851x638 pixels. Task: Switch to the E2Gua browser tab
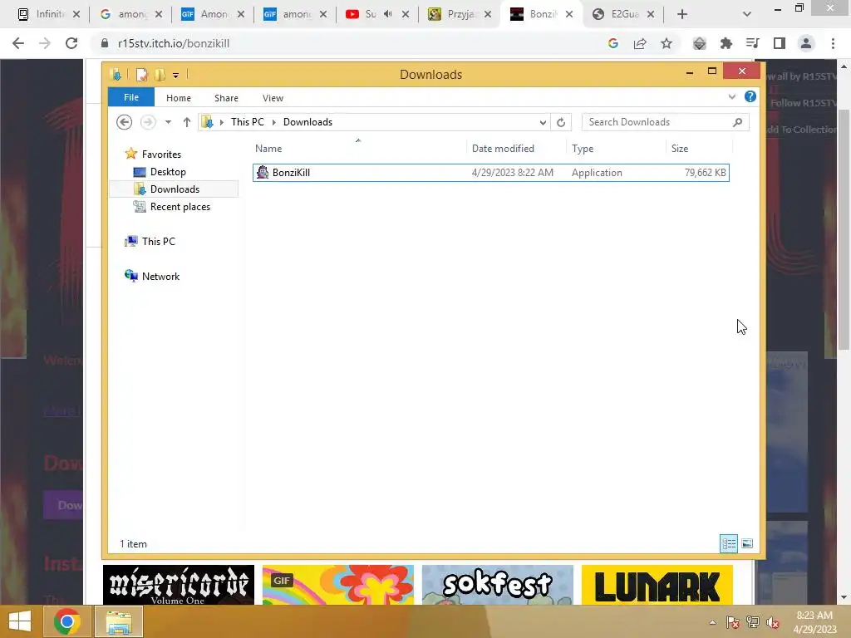pyautogui.click(x=623, y=14)
